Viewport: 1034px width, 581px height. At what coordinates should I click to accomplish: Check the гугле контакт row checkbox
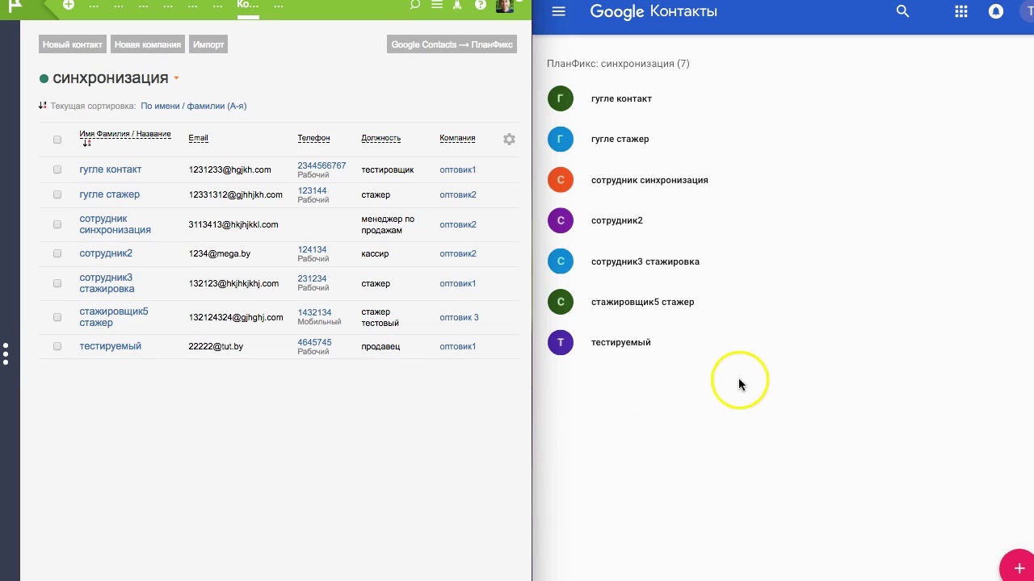coord(57,169)
